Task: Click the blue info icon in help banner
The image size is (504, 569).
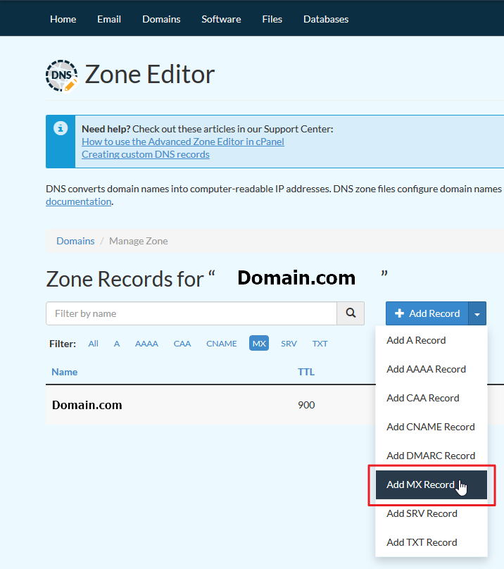Action: [x=61, y=128]
